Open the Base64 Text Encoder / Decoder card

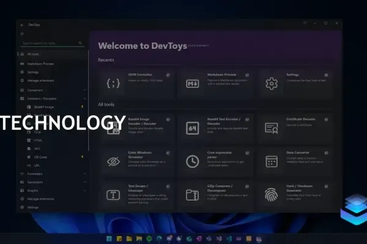(217, 128)
